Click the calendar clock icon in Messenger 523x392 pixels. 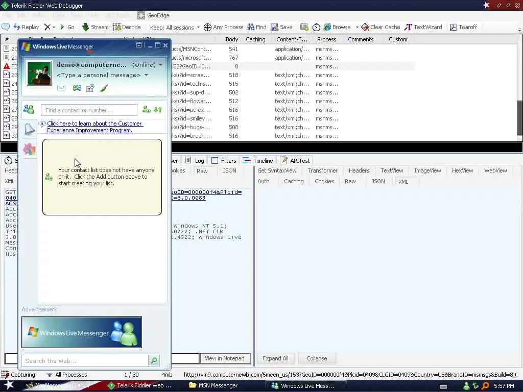point(90,88)
